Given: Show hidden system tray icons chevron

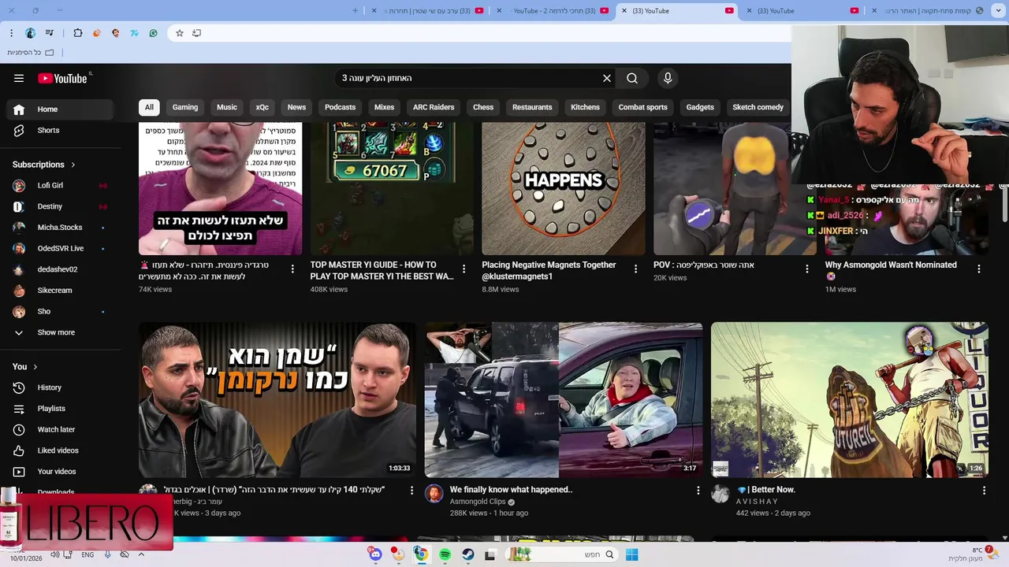Looking at the screenshot, I should 141,554.
